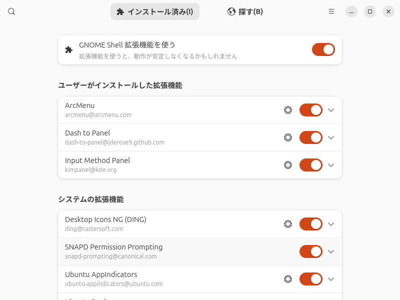This screenshot has height=300, width=400.
Task: Minimize the Extensions window
Action: 351,11
